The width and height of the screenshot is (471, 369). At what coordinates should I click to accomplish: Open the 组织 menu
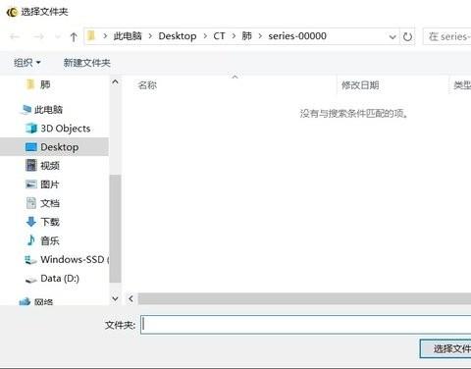(x=26, y=62)
